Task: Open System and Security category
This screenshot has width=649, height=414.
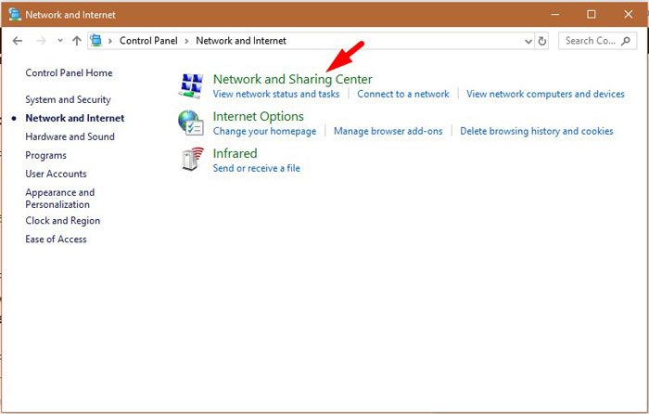Action: (x=68, y=100)
